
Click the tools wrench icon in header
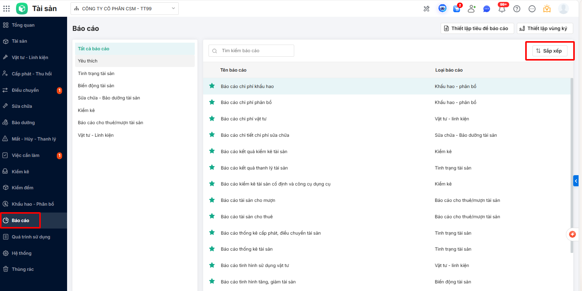[x=426, y=9]
